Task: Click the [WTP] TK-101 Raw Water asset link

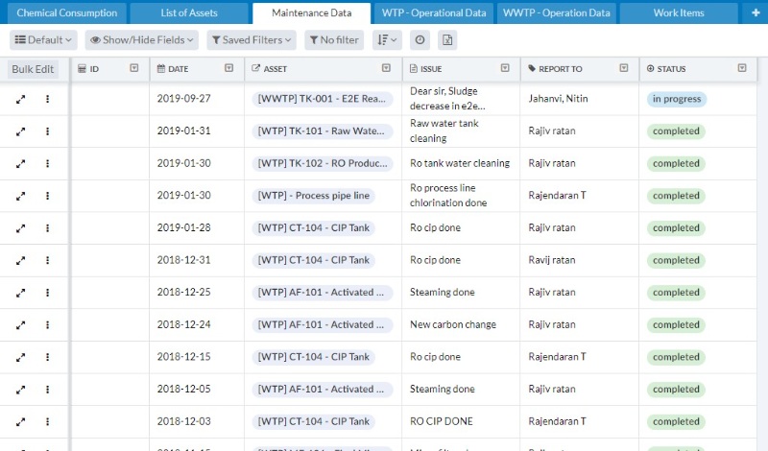Action: click(321, 131)
